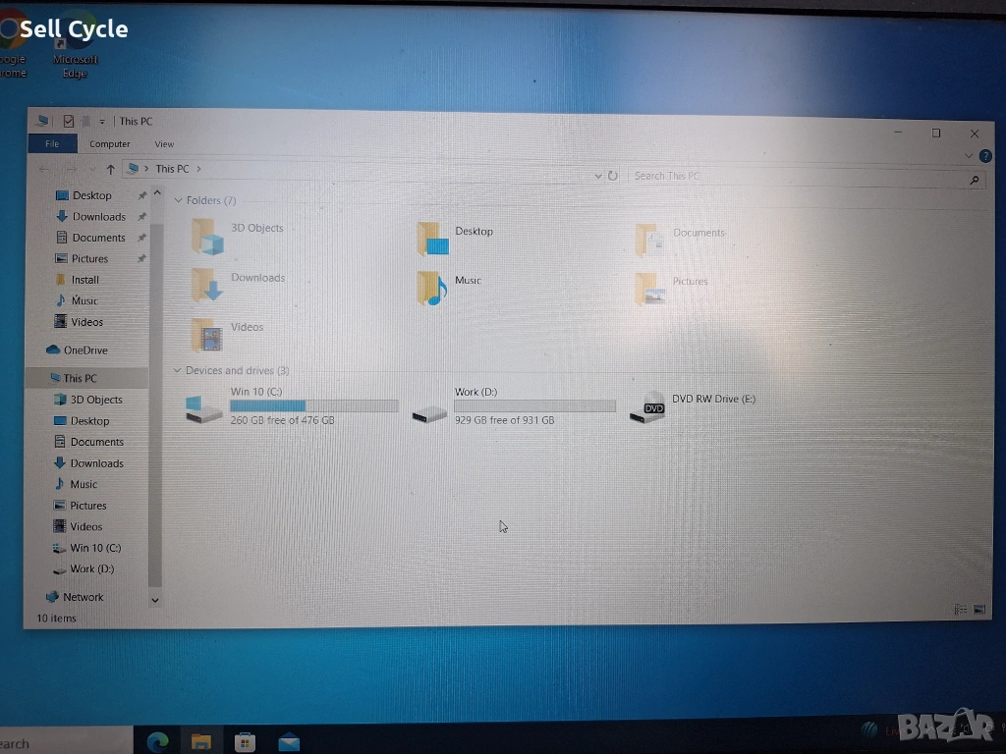Click the Up arrow navigation button
Image resolution: width=1006 pixels, height=754 pixels.
(110, 169)
